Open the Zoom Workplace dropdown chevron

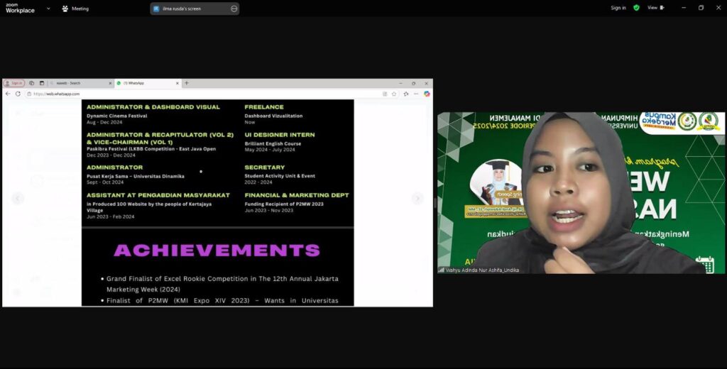pyautogui.click(x=48, y=9)
